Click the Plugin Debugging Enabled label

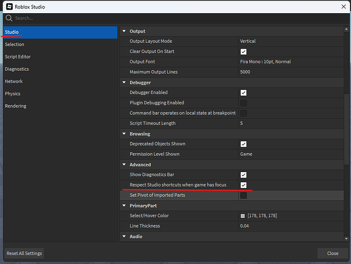(157, 103)
